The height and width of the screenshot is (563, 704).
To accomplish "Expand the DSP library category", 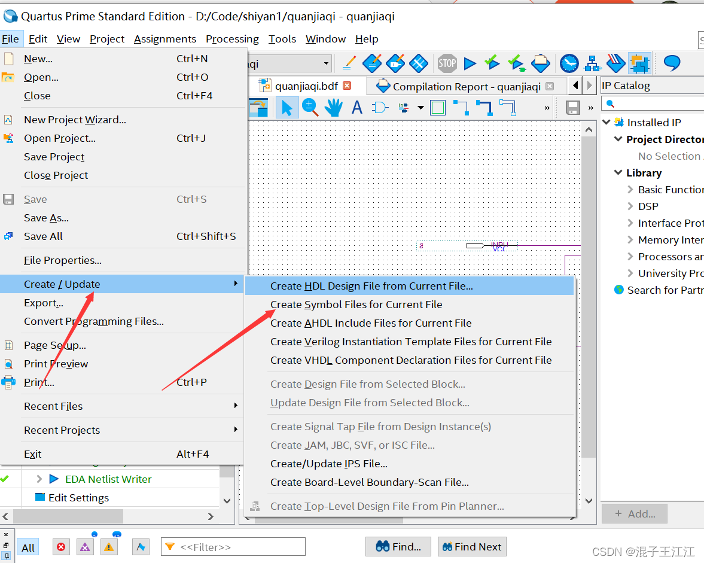I will (630, 206).
